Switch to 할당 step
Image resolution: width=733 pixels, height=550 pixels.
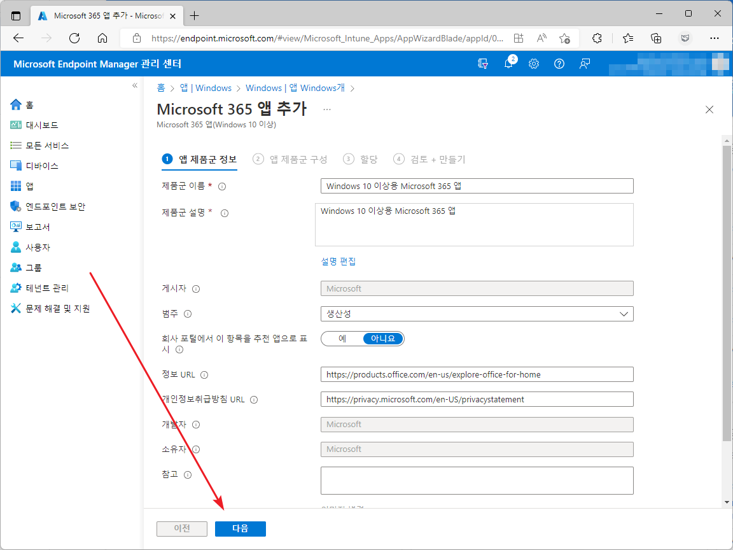(360, 160)
